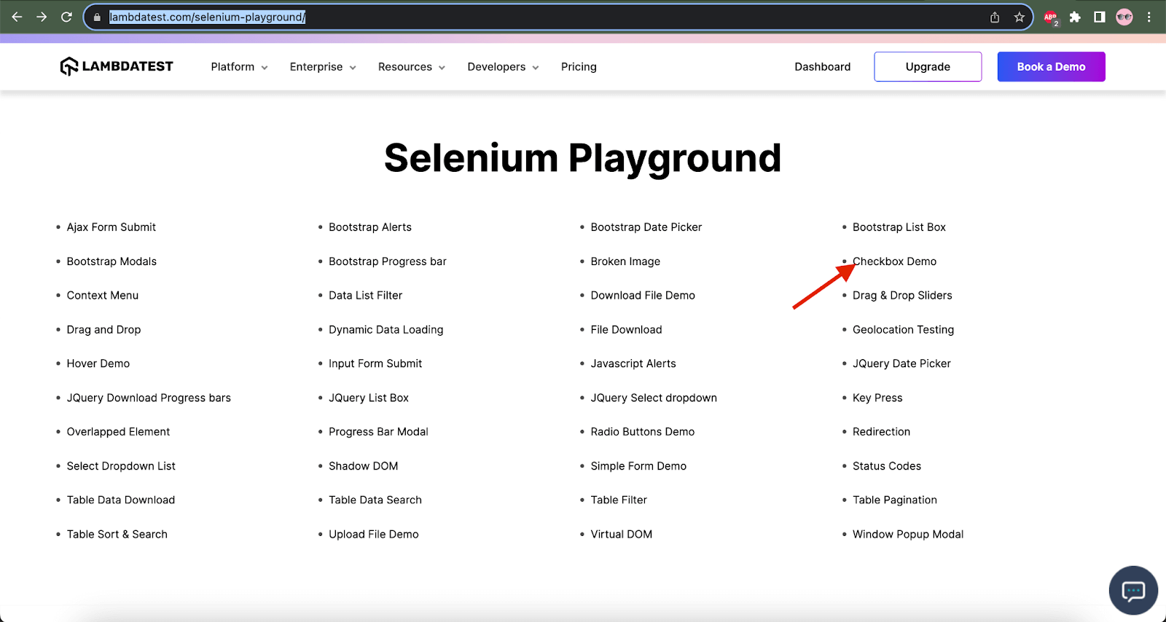
Task: Bookmark this page with star icon
Action: tap(1019, 17)
